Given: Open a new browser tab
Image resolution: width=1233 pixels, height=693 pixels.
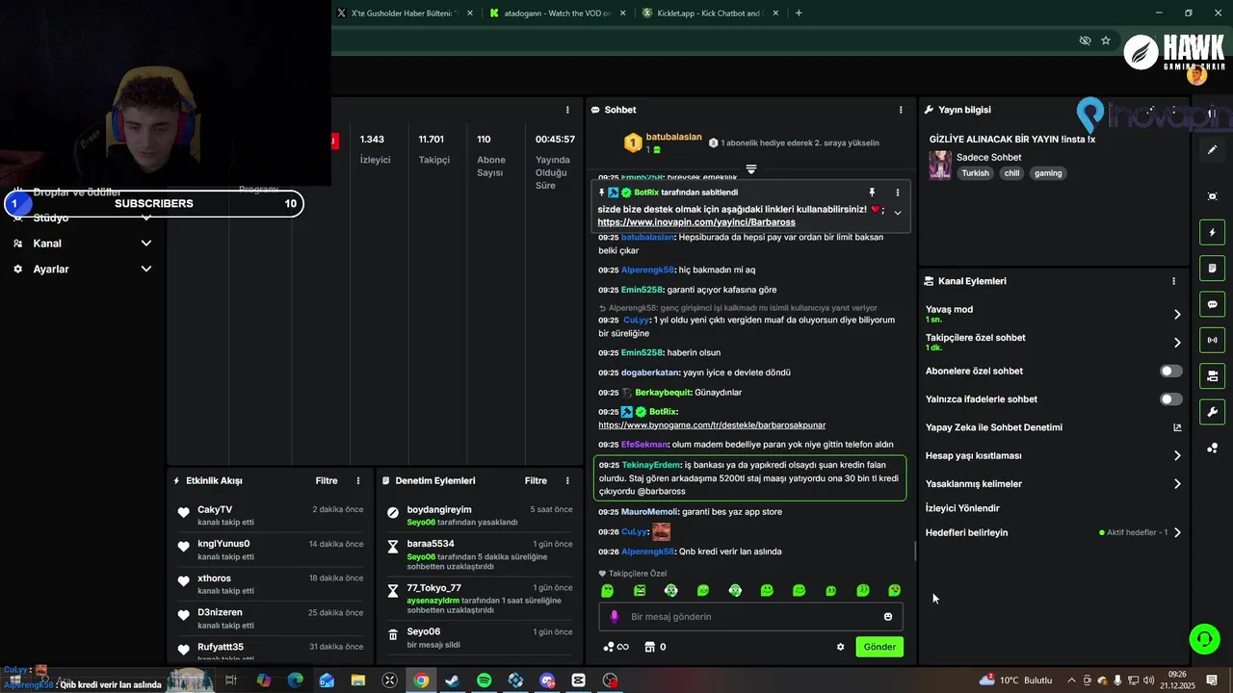Looking at the screenshot, I should [799, 13].
